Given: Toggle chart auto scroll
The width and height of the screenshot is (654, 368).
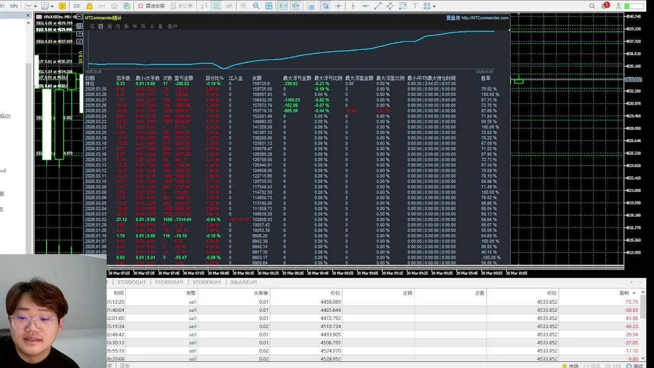Looking at the screenshot, I should tap(283, 6).
